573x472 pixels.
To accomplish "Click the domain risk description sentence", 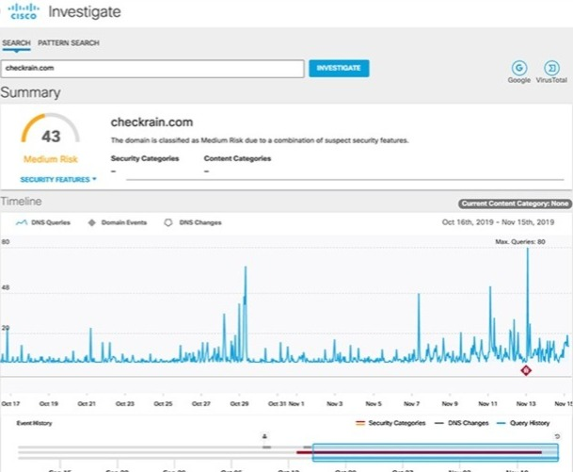I will pyautogui.click(x=260, y=140).
